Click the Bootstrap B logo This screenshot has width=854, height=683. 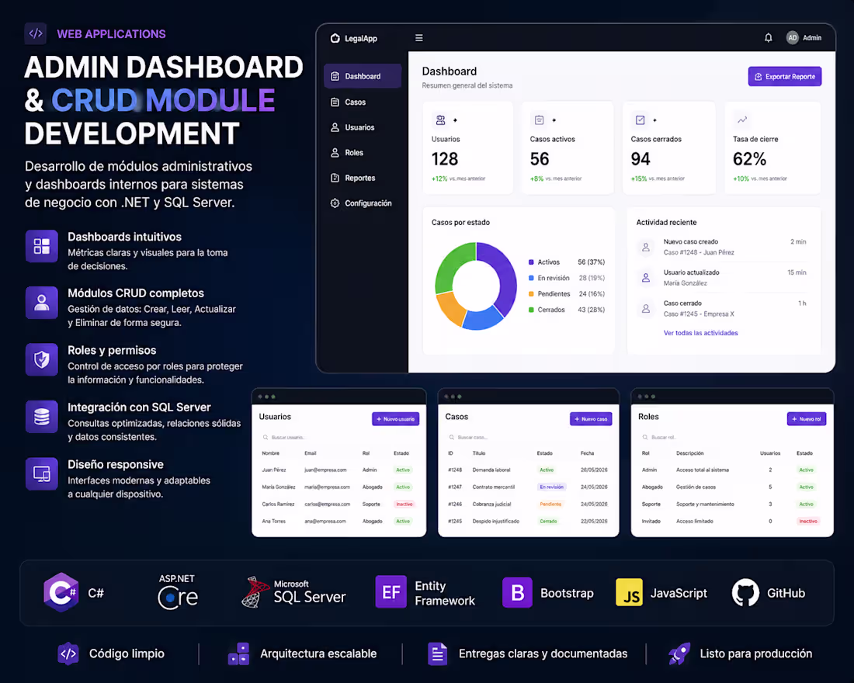click(x=517, y=593)
